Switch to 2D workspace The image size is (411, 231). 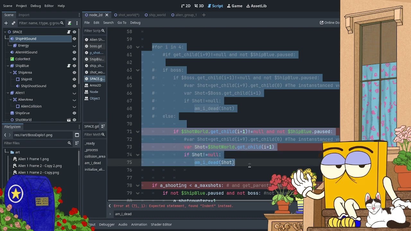click(x=186, y=6)
